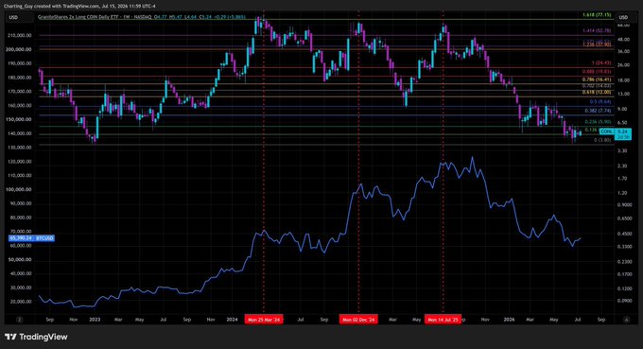The height and width of the screenshot is (349, 643).
Task: Click the timezone icon at bottom-left of time axis
Action: tap(19, 319)
